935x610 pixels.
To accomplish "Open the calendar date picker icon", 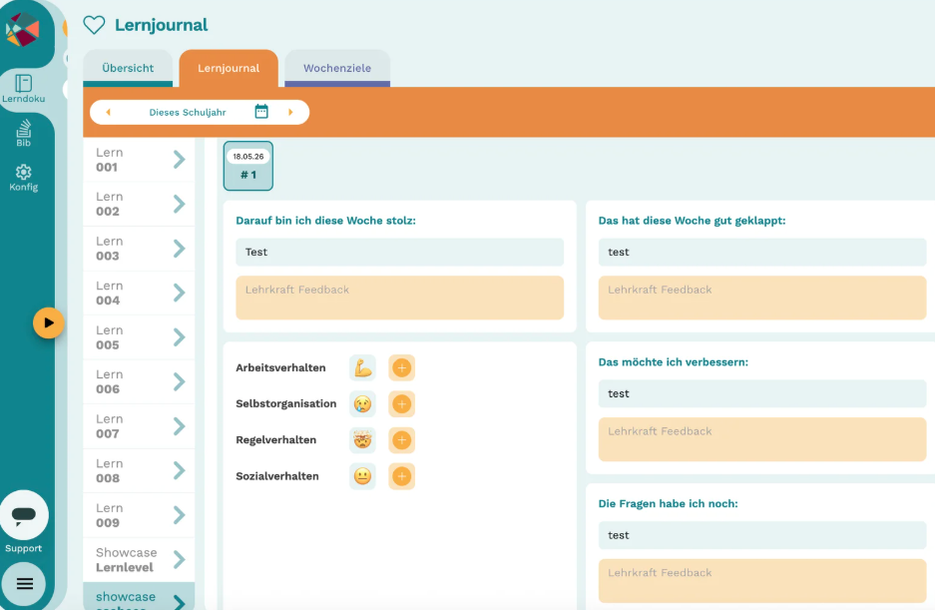I will [261, 112].
